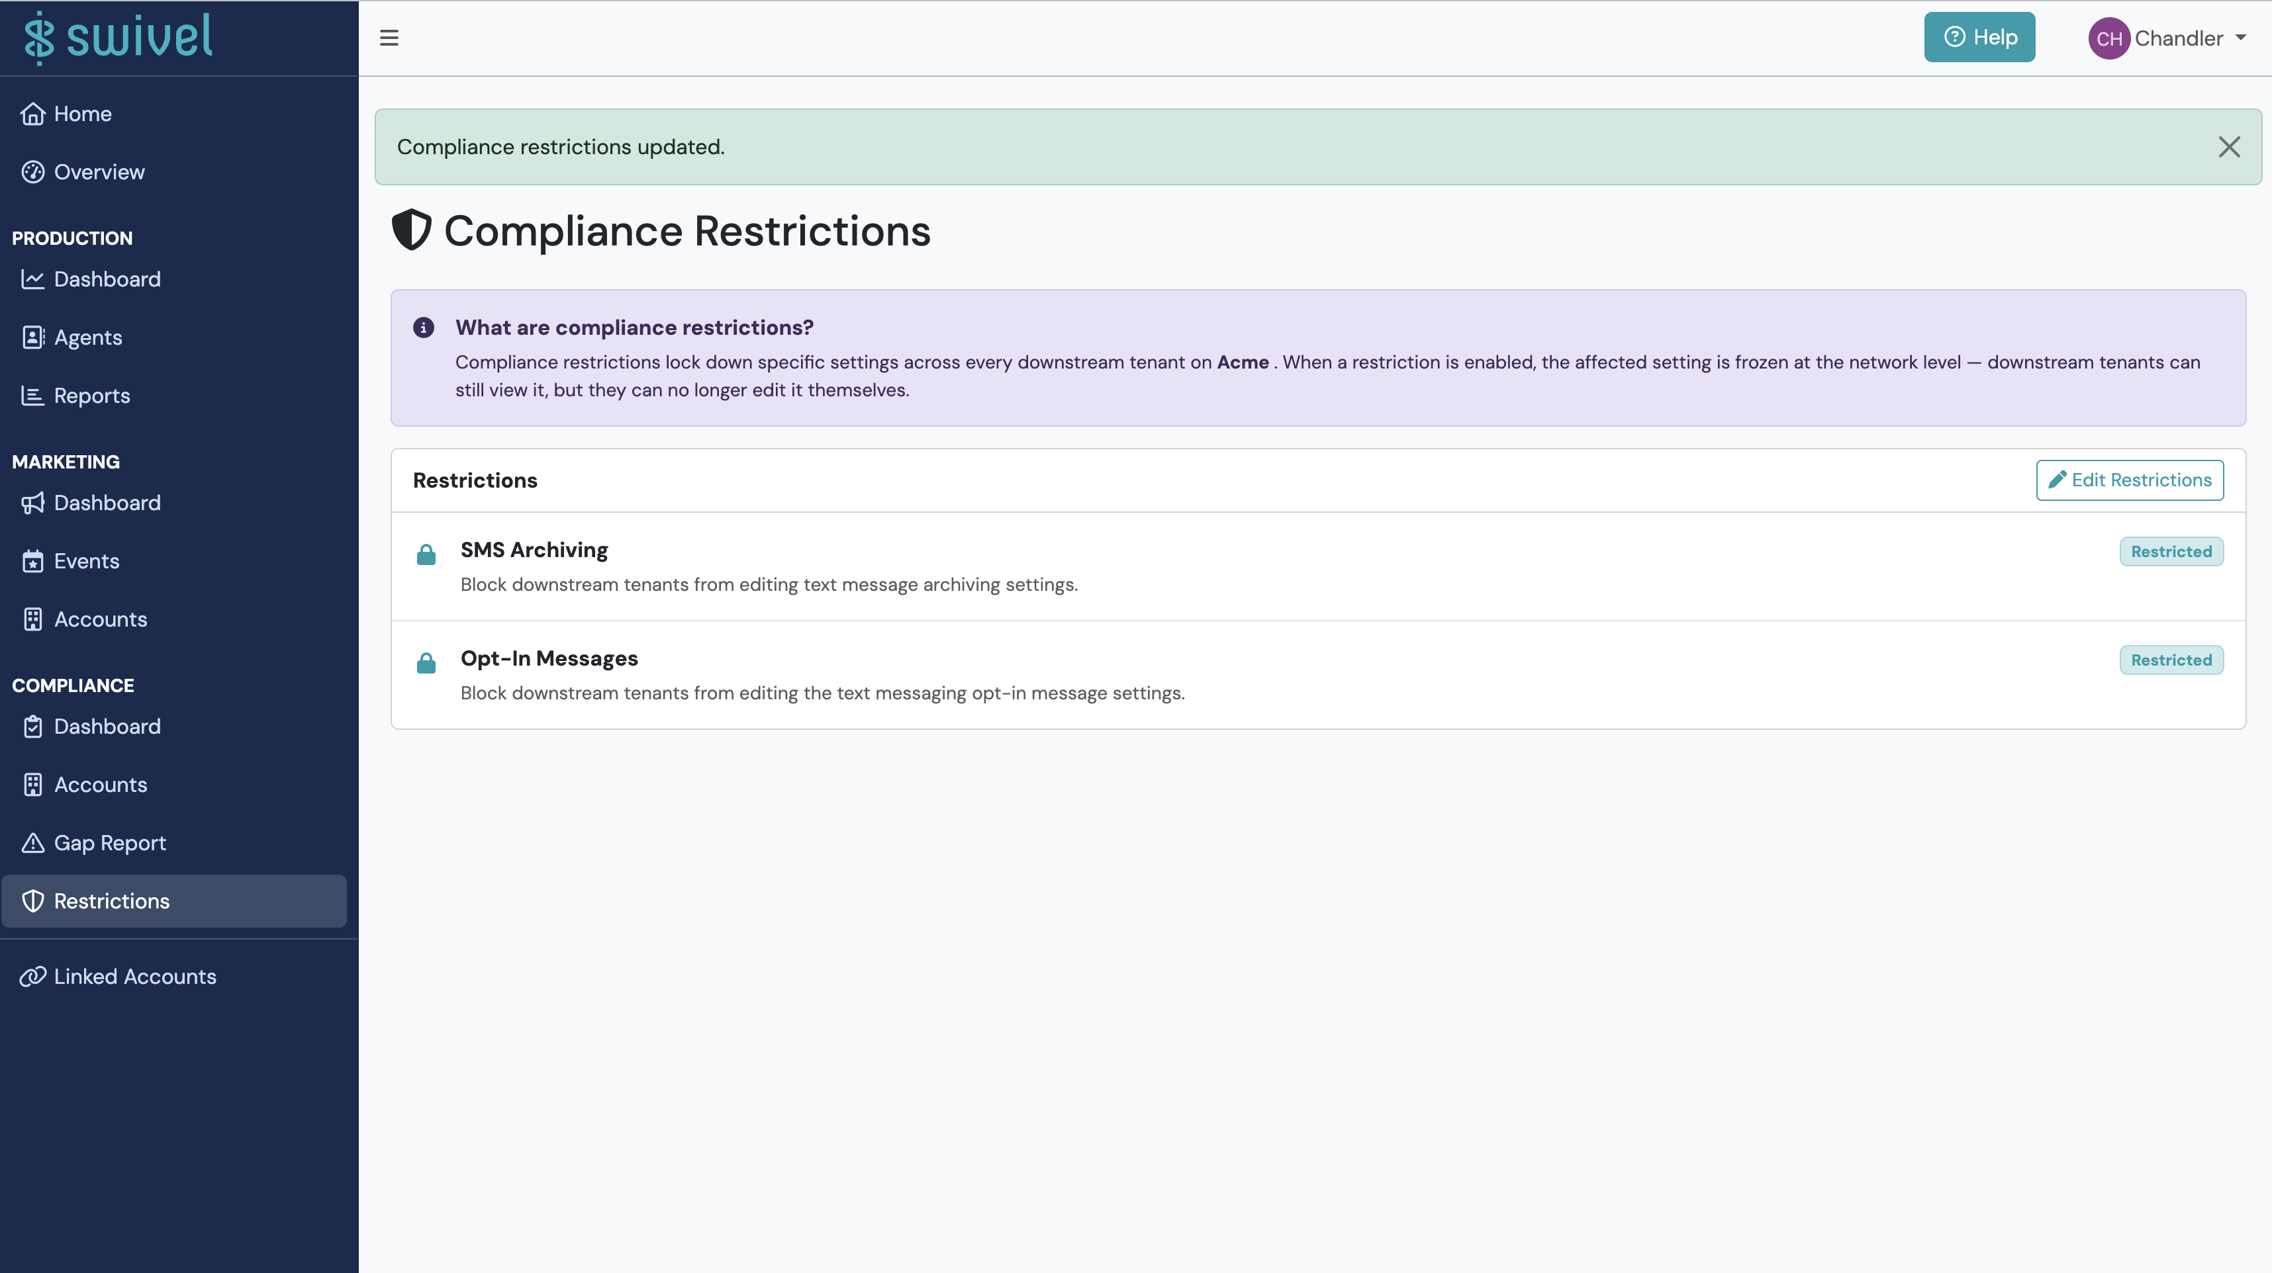The height and width of the screenshot is (1273, 2272).
Task: Dismiss the compliance updated alert
Action: point(2229,148)
